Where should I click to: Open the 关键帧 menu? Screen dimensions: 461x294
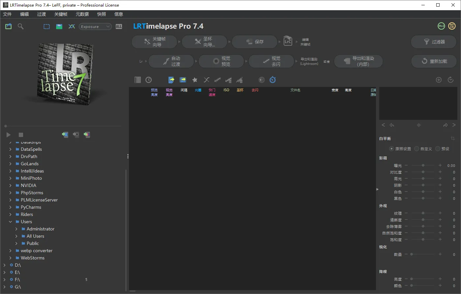tap(61, 14)
